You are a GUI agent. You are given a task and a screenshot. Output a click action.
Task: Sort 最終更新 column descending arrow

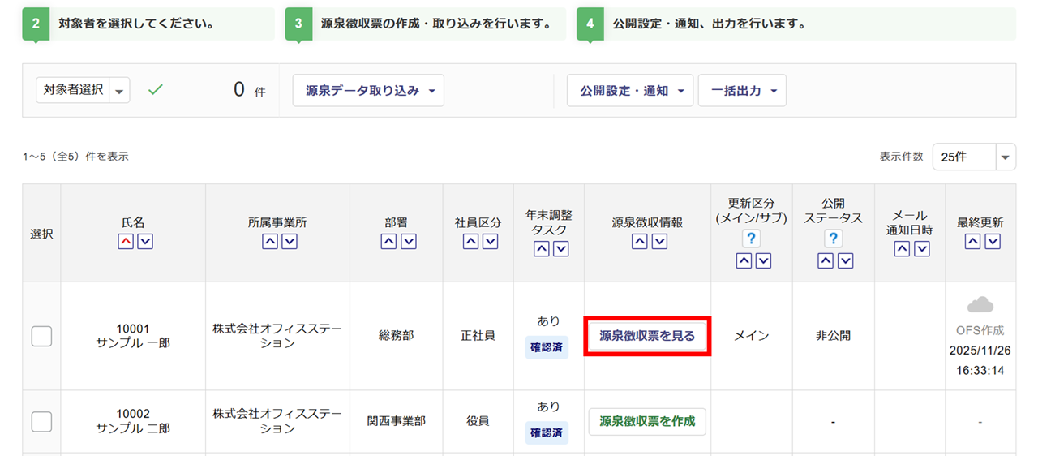tap(992, 241)
